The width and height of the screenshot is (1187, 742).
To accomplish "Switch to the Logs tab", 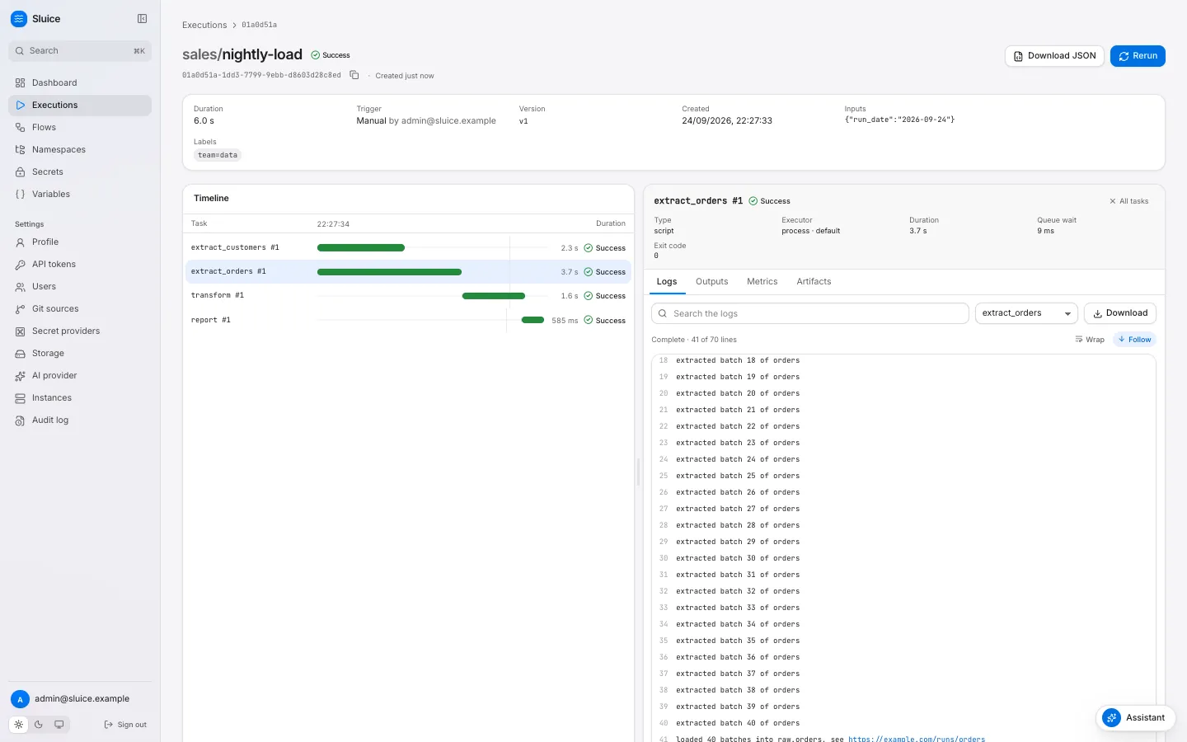I will [667, 282].
